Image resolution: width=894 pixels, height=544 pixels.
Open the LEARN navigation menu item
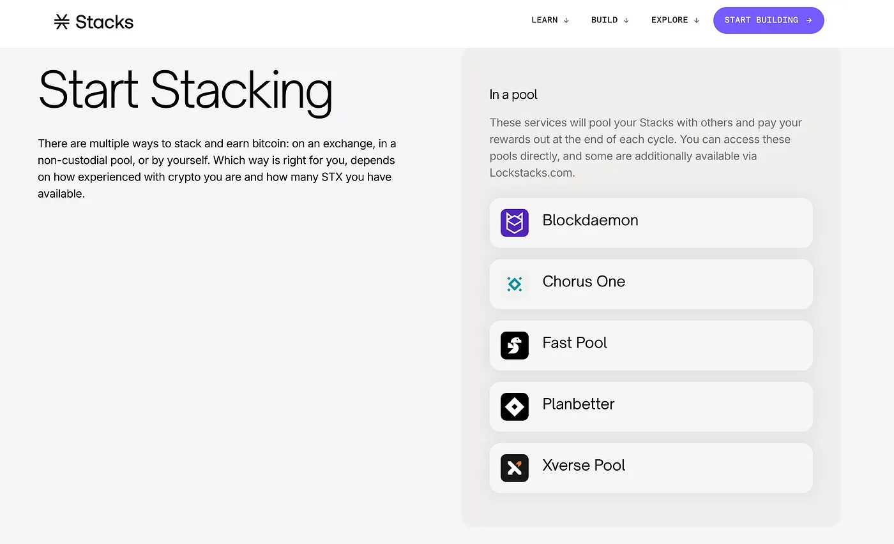(545, 20)
